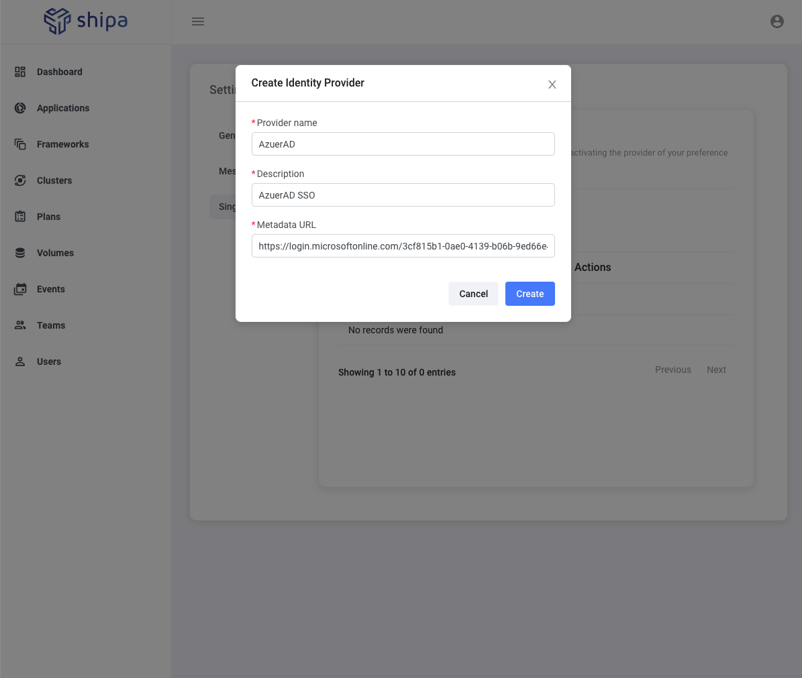Screen dimensions: 802x678
Task: Click 'No records were found' text
Action: [x=395, y=330]
